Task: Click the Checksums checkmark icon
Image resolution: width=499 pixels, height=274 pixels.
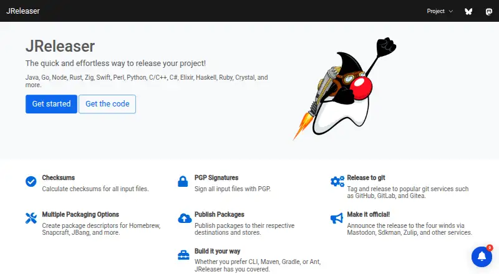Action: point(31,181)
